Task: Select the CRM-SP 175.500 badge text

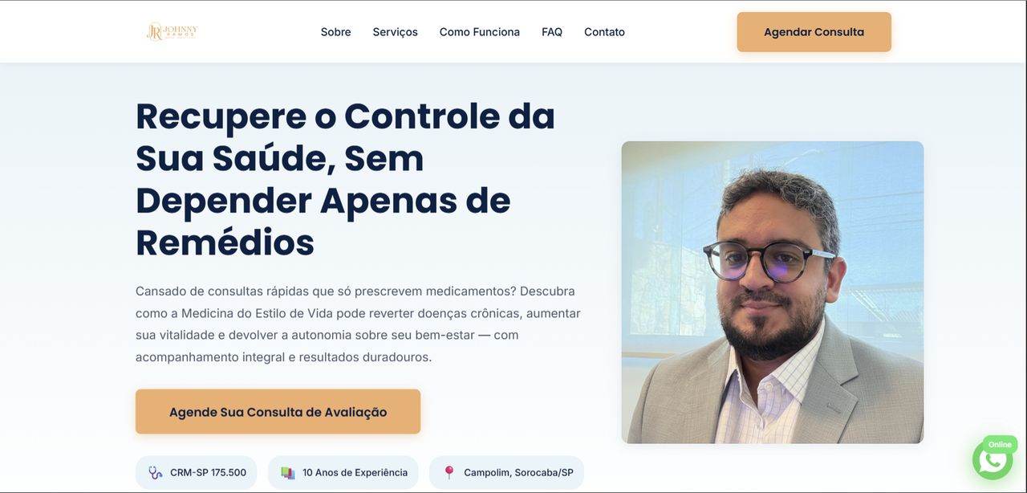Action: pyautogui.click(x=209, y=473)
